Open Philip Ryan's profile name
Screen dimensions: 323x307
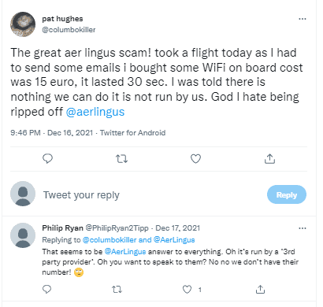coord(62,227)
